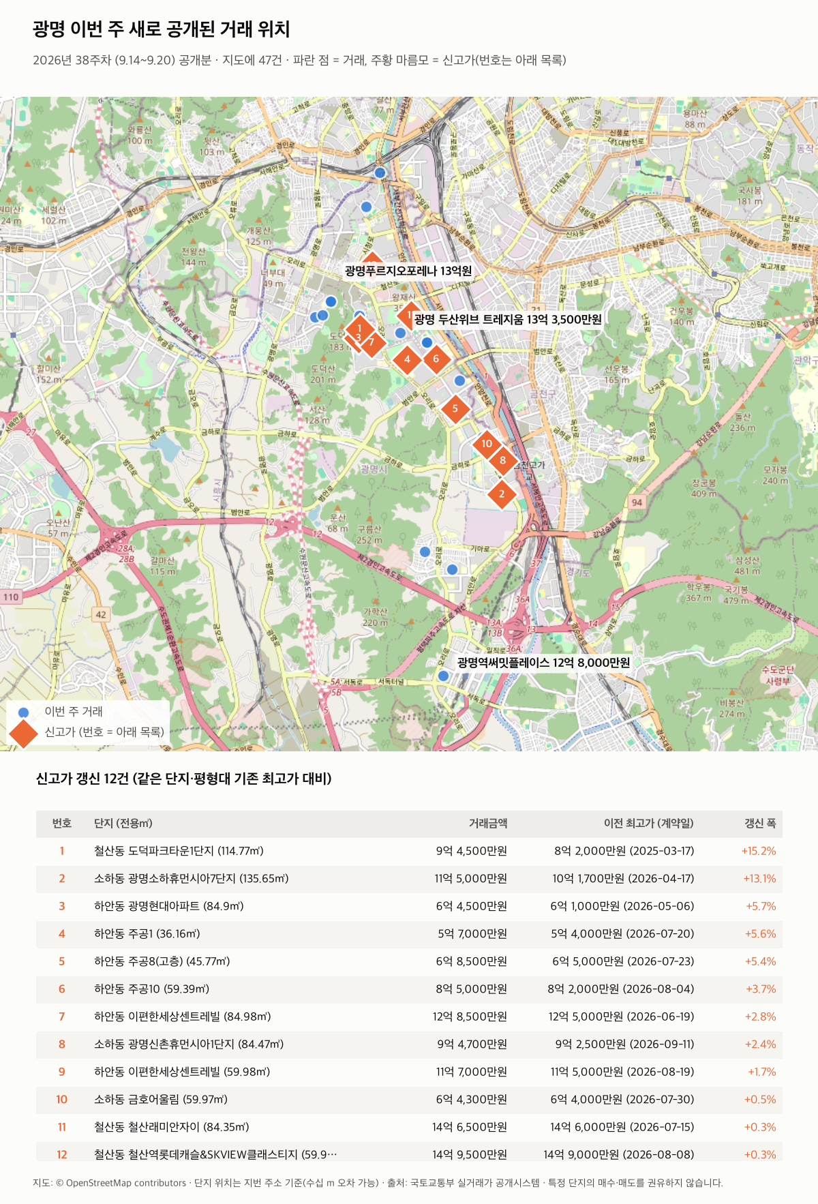The height and width of the screenshot is (1204, 818).
Task: Click 하안동 광명현대아파트 (84.9㎡) in the table
Action: pyautogui.click(x=169, y=906)
